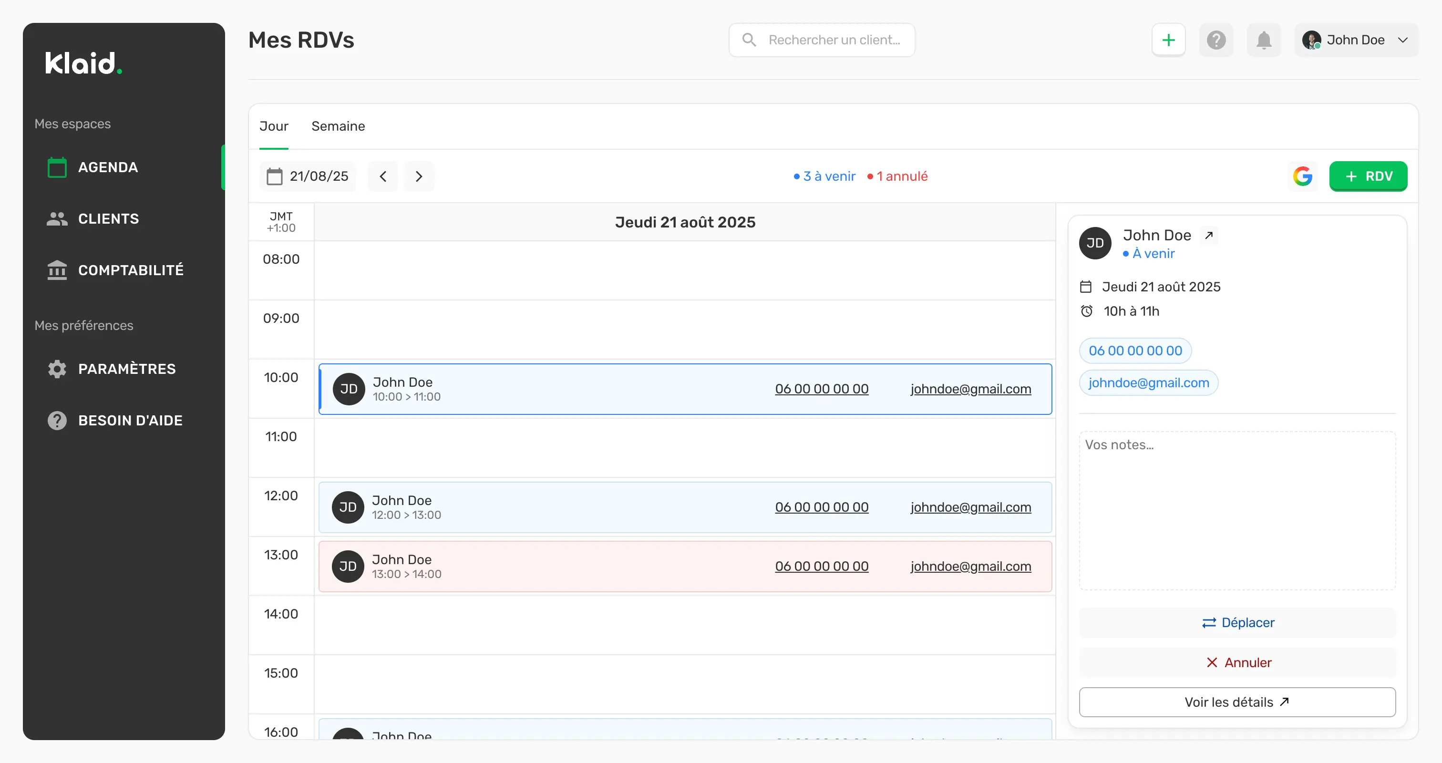Click the 09:00 time slot label
The width and height of the screenshot is (1442, 763).
281,318
